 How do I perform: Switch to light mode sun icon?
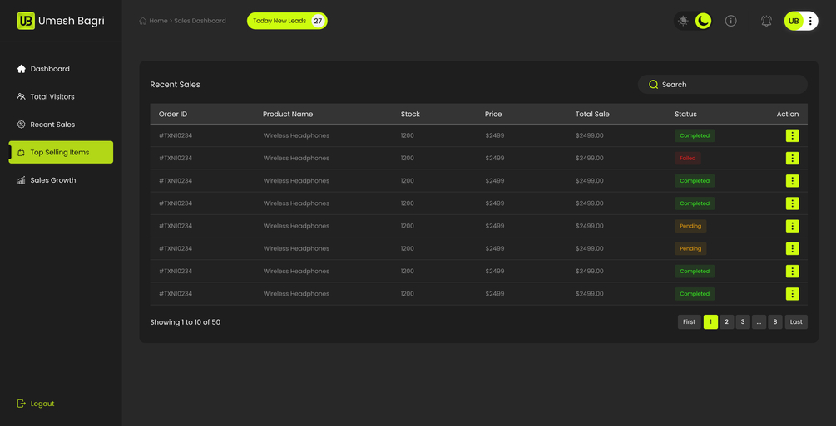click(x=683, y=21)
